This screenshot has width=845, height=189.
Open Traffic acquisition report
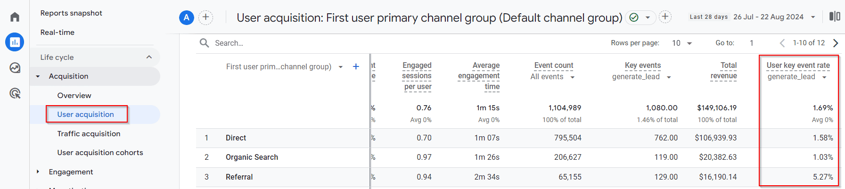click(x=89, y=134)
